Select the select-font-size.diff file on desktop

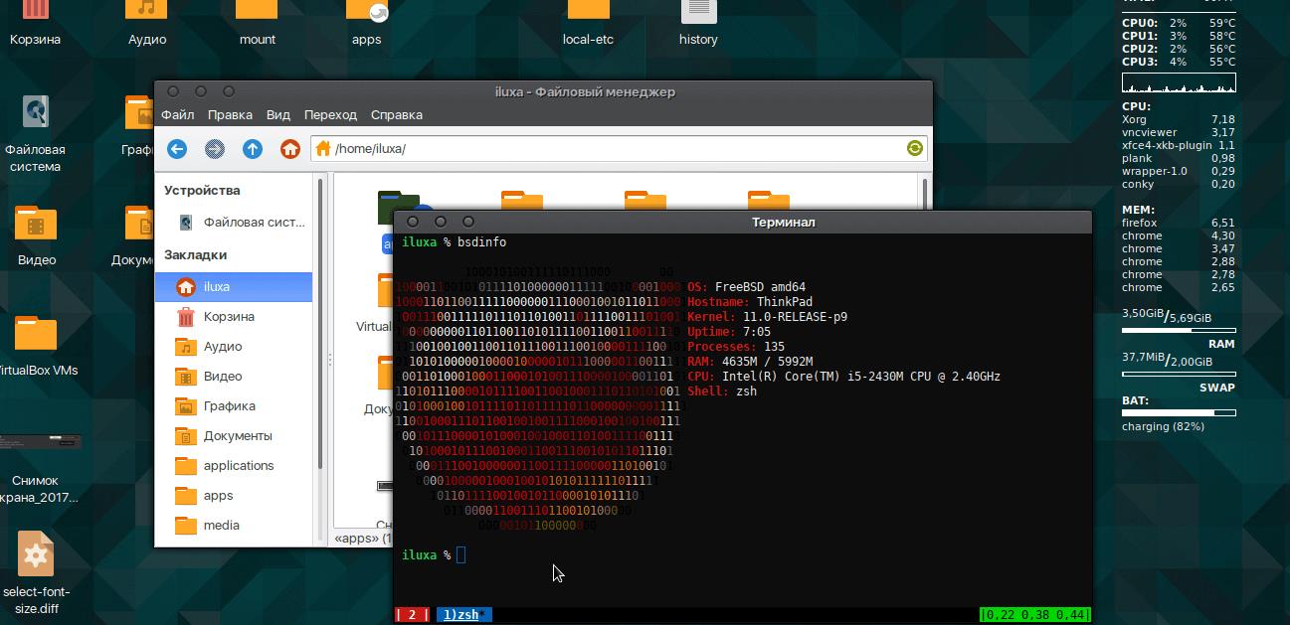click(x=36, y=572)
